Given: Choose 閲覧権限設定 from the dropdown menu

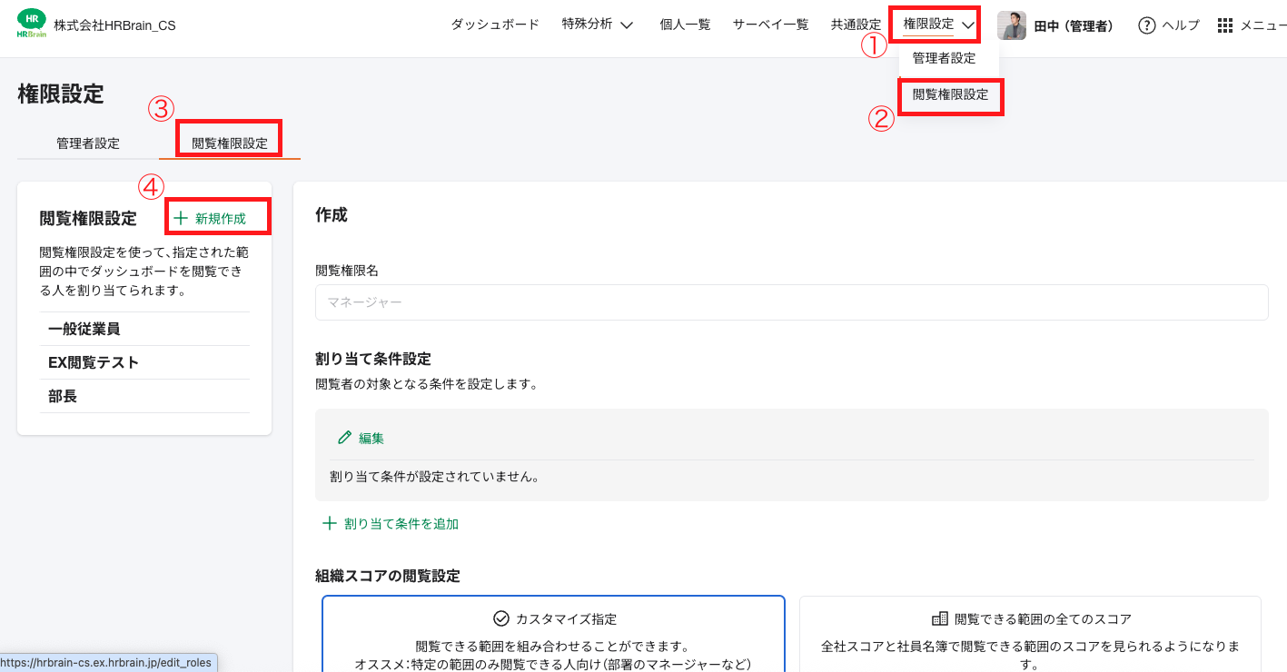Looking at the screenshot, I should pos(950,94).
